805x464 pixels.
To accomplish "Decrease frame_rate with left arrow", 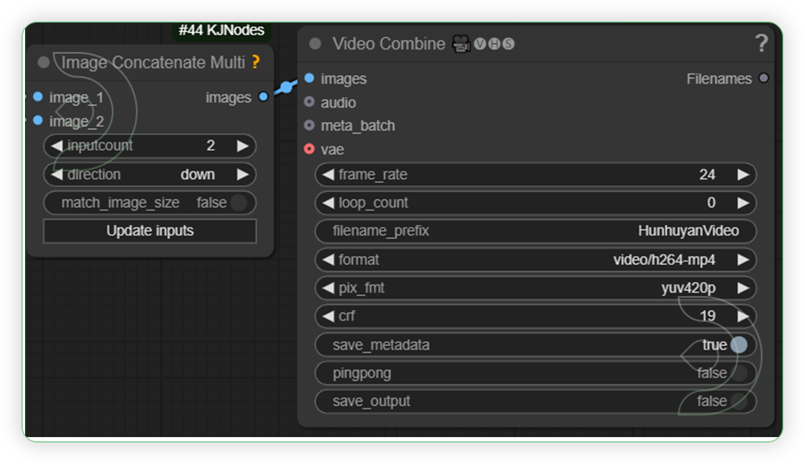I will pos(327,175).
